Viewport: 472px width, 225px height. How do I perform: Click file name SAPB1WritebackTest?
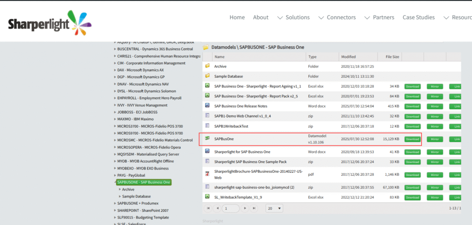click(x=231, y=126)
